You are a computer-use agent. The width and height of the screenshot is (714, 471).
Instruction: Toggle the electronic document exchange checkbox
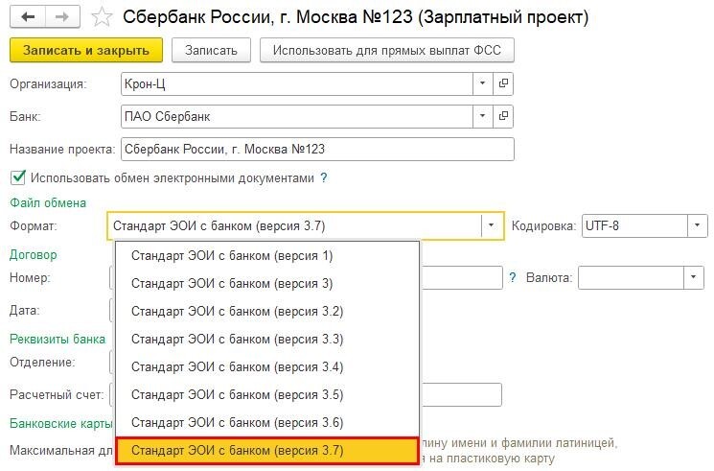pos(17,177)
